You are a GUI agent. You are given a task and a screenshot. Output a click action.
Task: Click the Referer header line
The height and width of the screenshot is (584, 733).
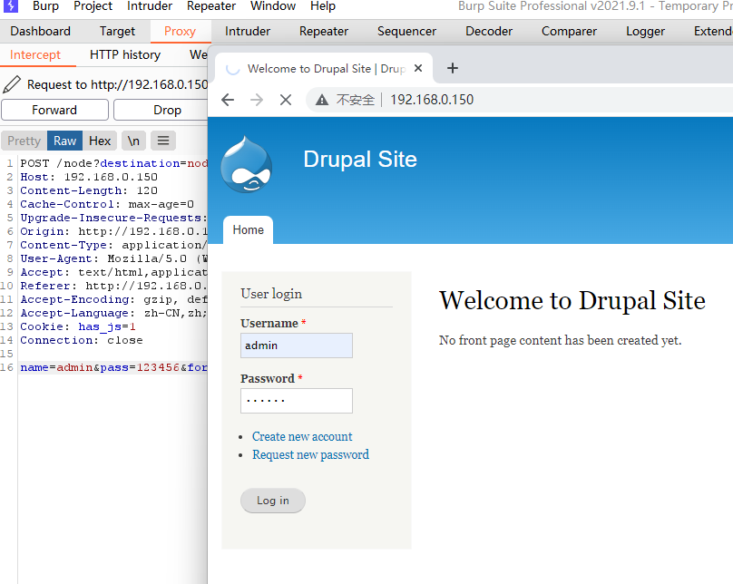(x=113, y=286)
